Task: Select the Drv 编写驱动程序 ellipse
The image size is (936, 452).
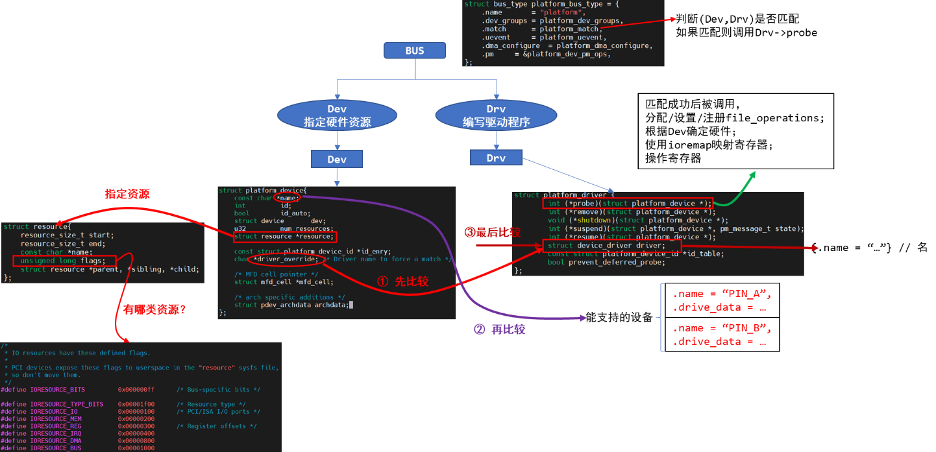Action: pos(496,115)
